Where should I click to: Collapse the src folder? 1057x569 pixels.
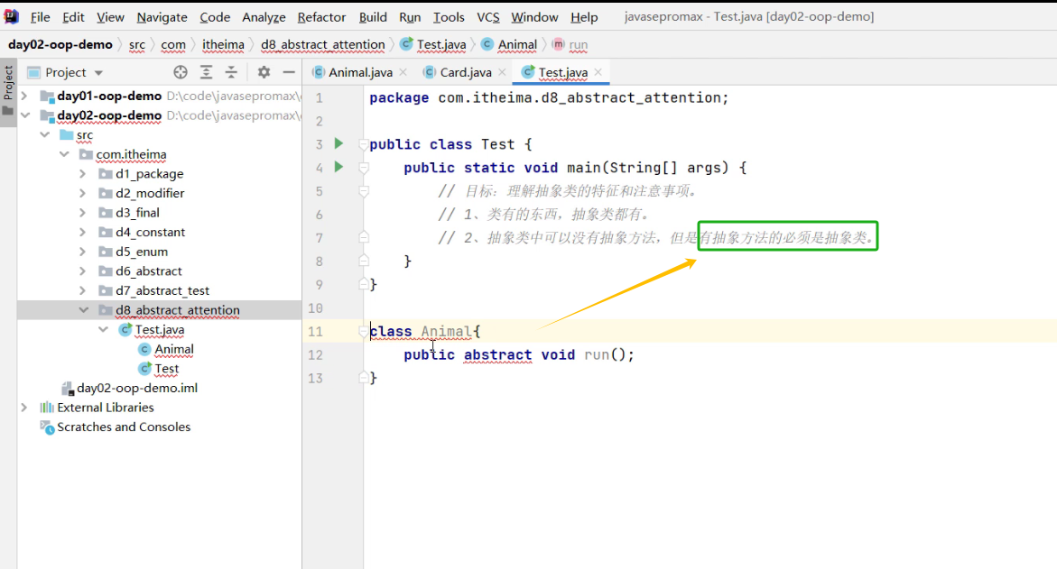pyautogui.click(x=44, y=134)
